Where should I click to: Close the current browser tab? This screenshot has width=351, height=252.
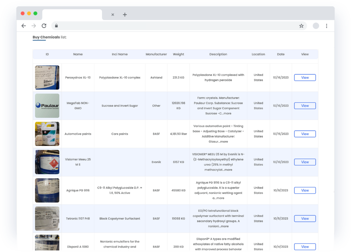(112, 15)
